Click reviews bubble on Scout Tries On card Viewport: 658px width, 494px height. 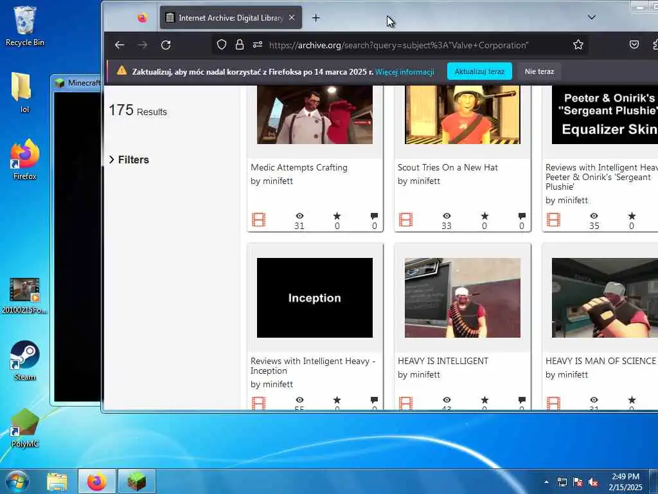point(522,216)
